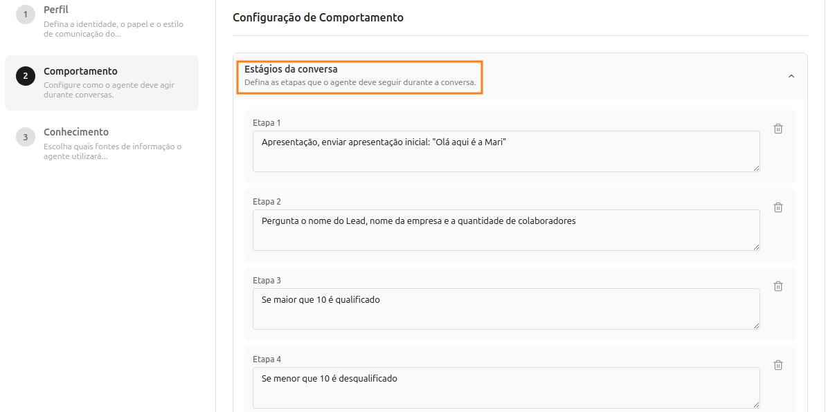This screenshot has height=412, width=835.
Task: Edit the Etapa 1 text field
Action: coord(505,151)
